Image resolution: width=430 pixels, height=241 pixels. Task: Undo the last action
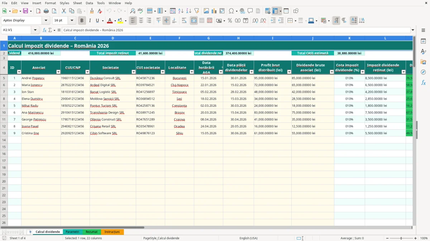pyautogui.click(x=109, y=11)
